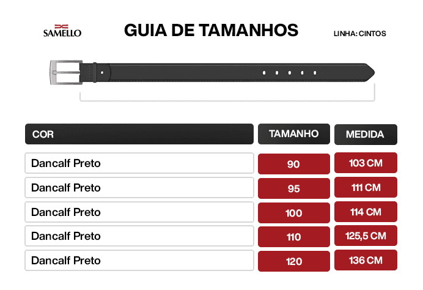Select the TAMANHO column header
This screenshot has width=423, height=290.
click(294, 133)
